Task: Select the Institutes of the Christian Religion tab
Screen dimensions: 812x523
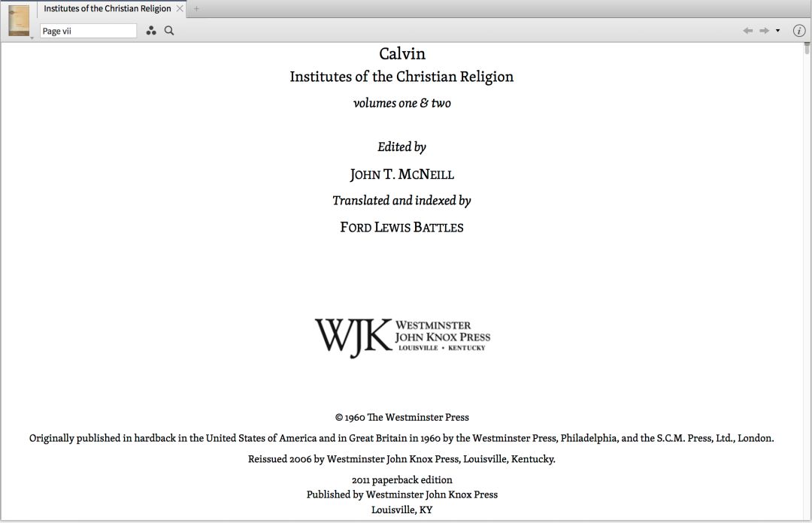Action: pyautogui.click(x=108, y=9)
